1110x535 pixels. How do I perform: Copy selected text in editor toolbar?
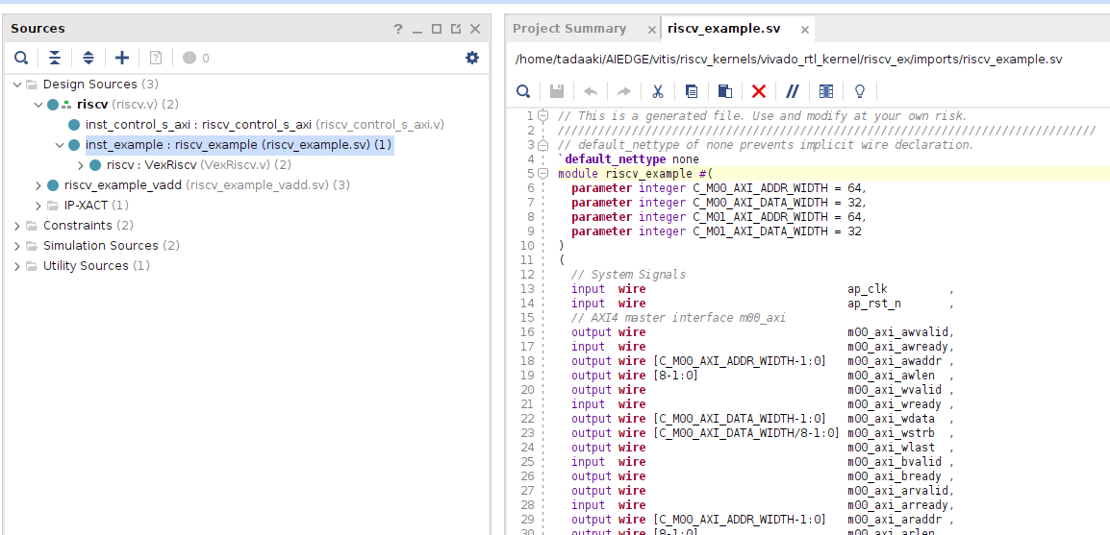(692, 91)
